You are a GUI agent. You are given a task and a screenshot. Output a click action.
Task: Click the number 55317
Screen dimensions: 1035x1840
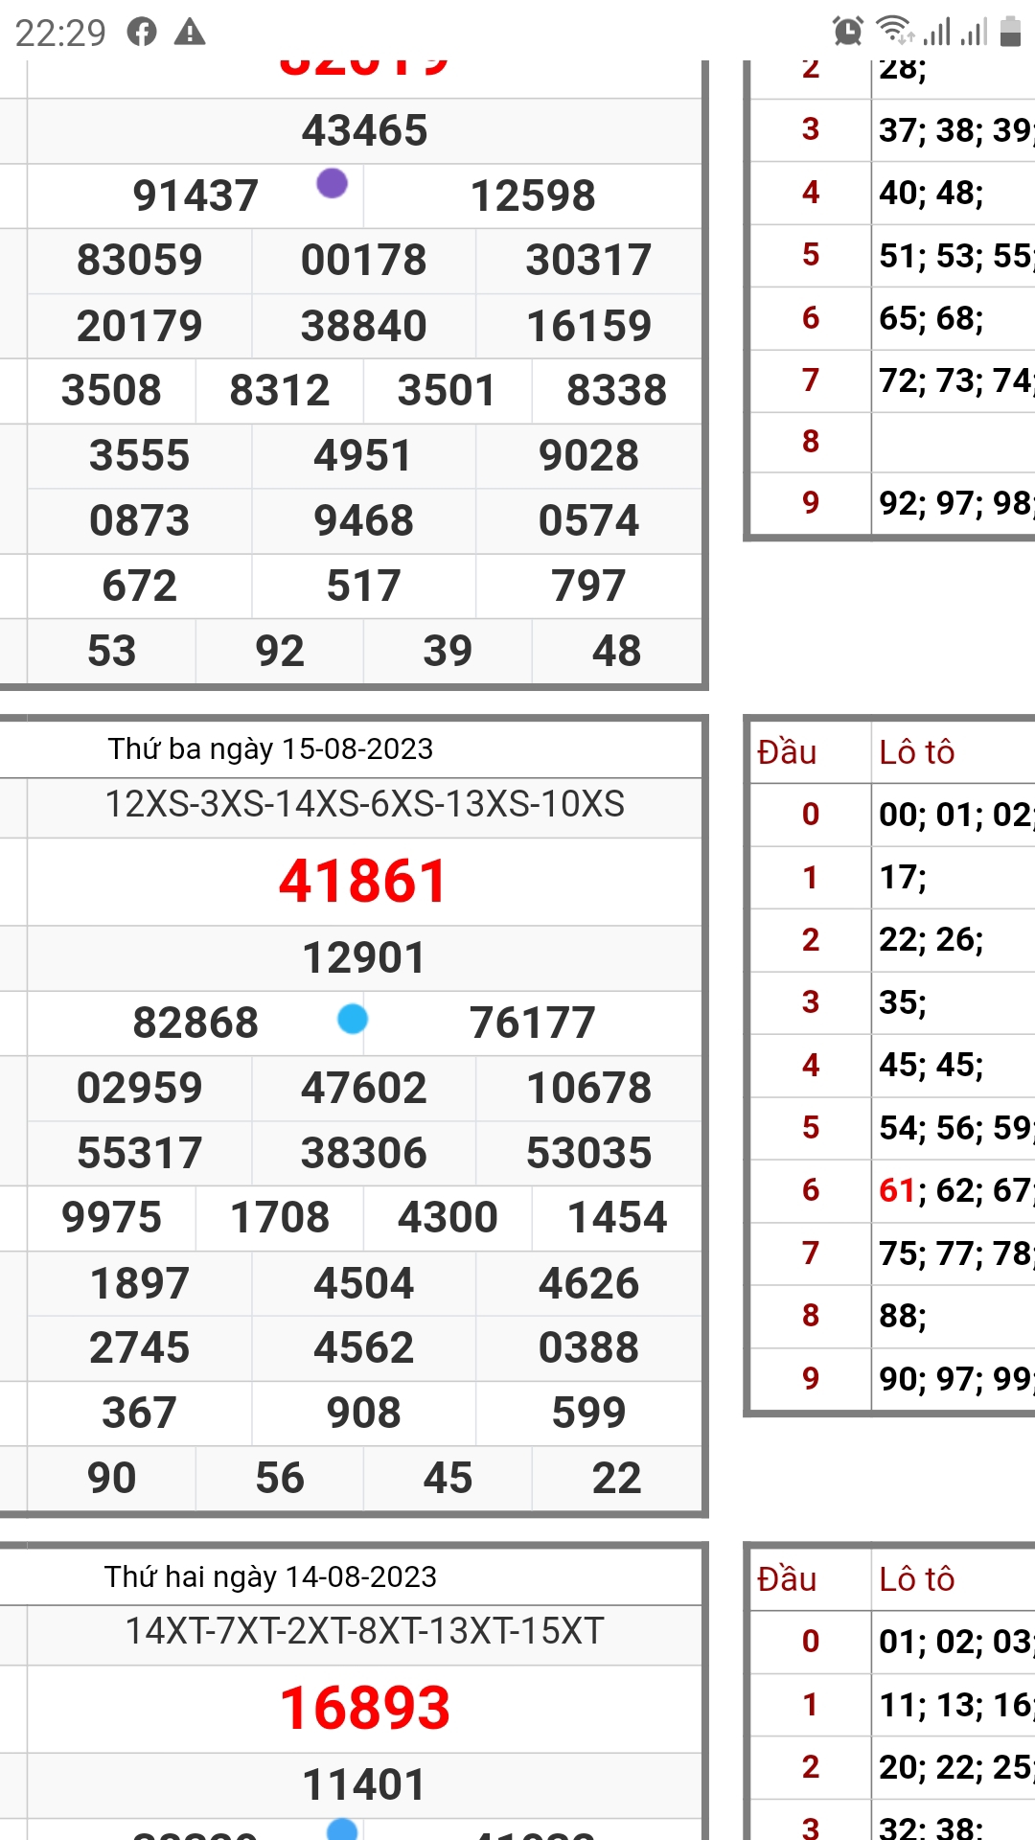tap(140, 1153)
